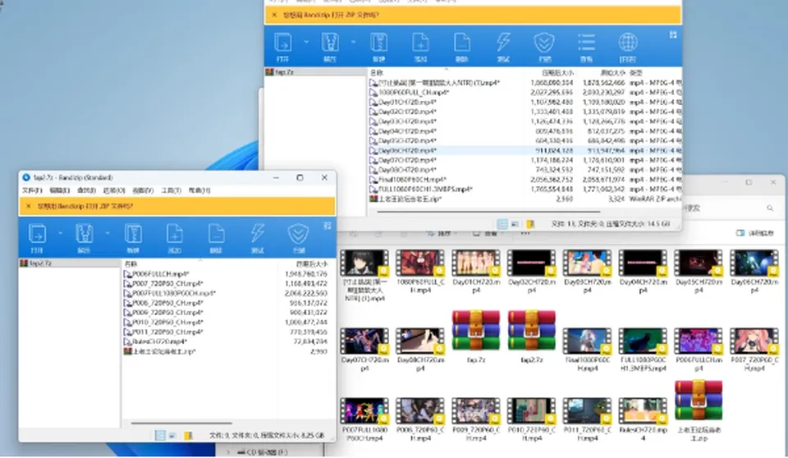
Task: Open the Sort dropdown in Explorer toolbar
Action: pos(442,233)
